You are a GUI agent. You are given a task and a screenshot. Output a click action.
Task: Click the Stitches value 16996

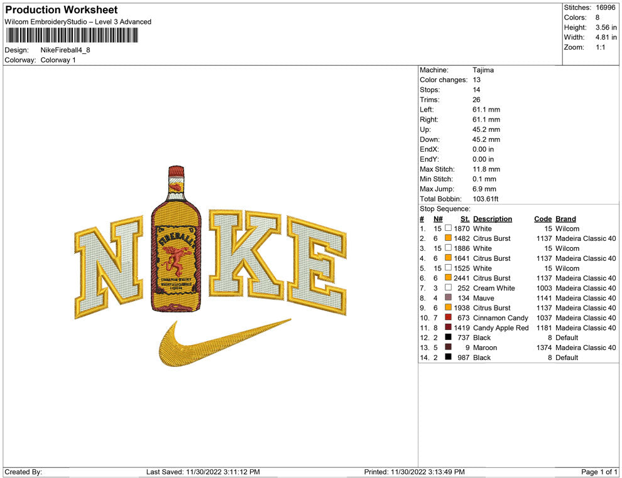pyautogui.click(x=605, y=8)
